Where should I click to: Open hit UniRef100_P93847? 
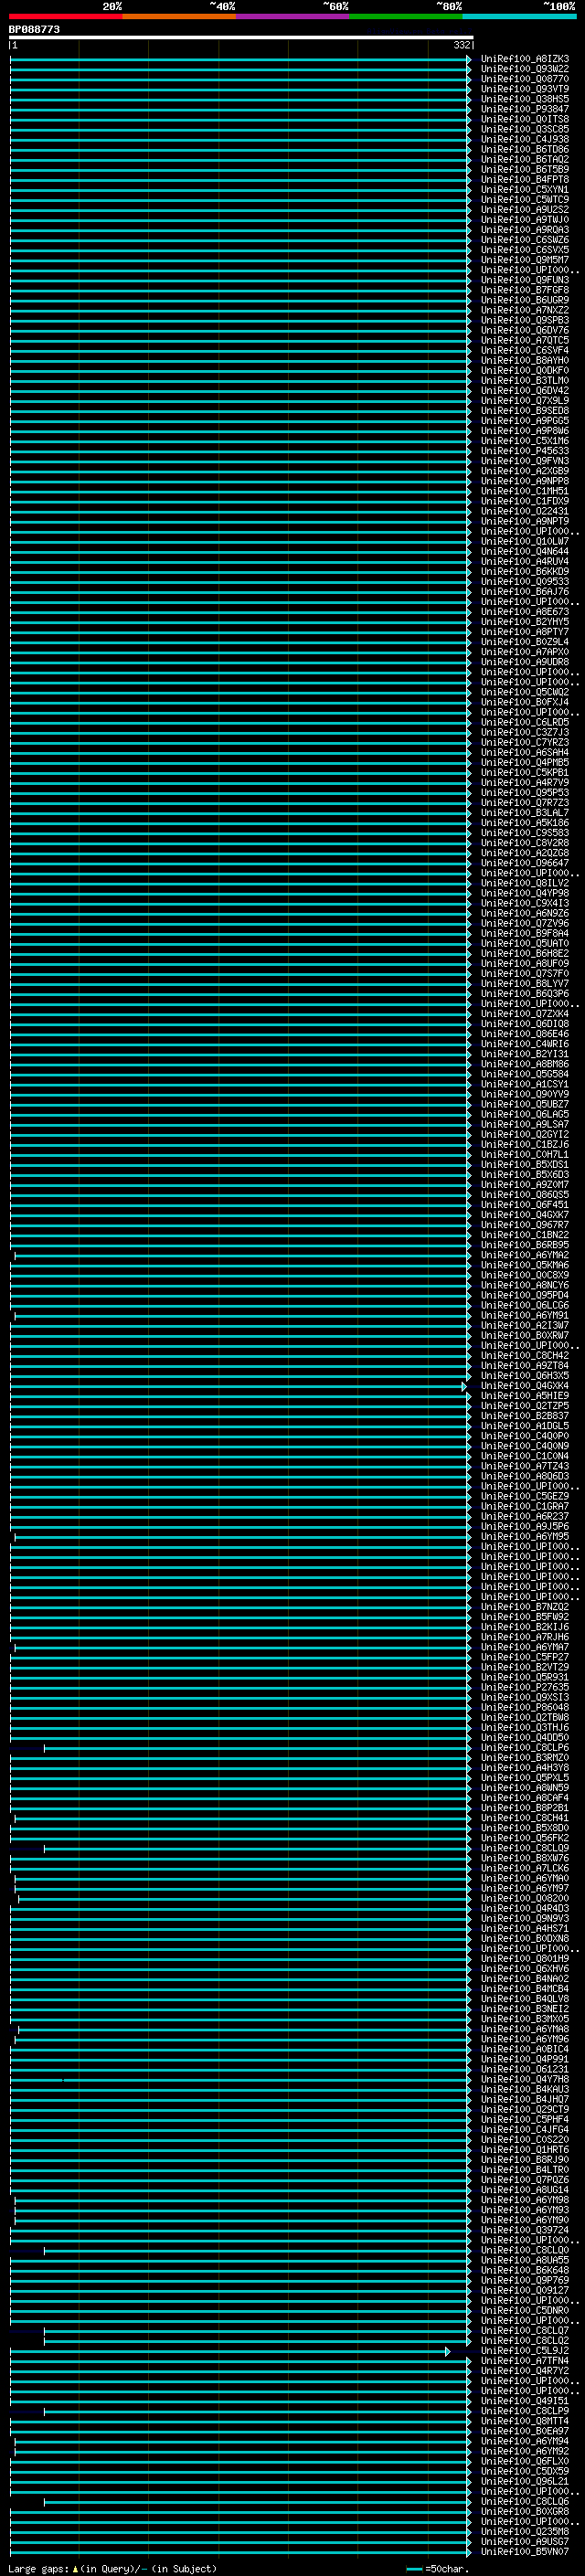pyautogui.click(x=525, y=110)
